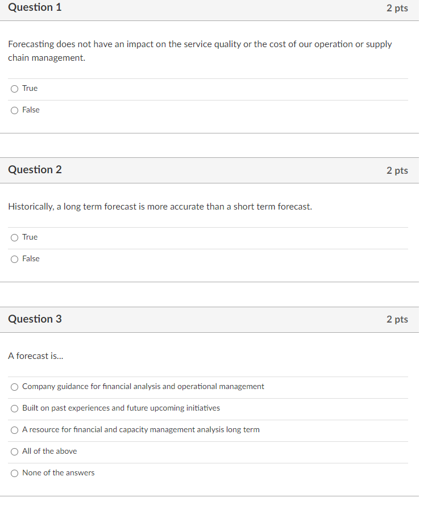Select True for Question 2

14,237
